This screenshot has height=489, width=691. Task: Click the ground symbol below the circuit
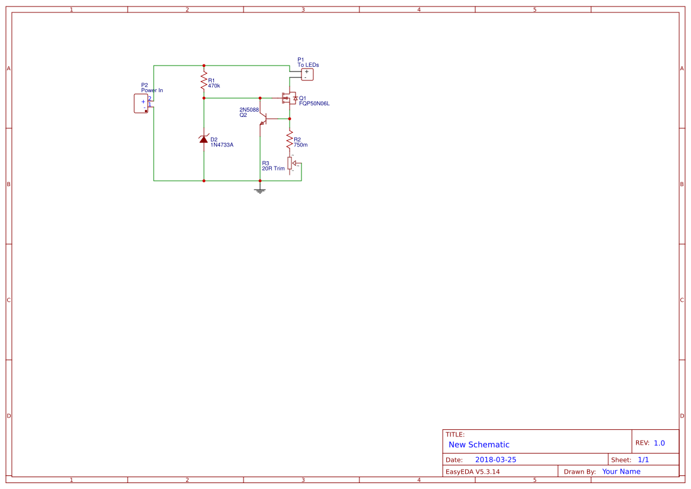260,189
